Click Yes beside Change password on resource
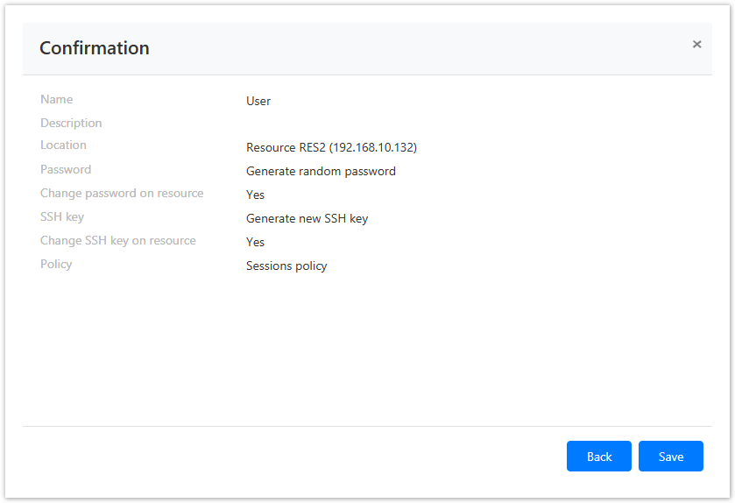This screenshot has height=503, width=735. click(255, 195)
